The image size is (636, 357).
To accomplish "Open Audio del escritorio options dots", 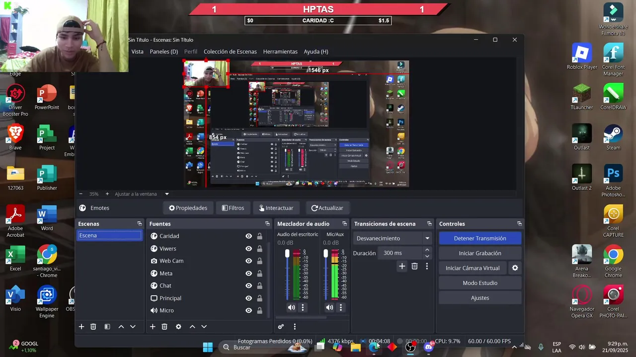I will point(303,307).
